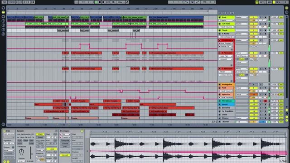Select the Rev Brass track name
The width and height of the screenshot is (290, 163).
(x=227, y=101)
